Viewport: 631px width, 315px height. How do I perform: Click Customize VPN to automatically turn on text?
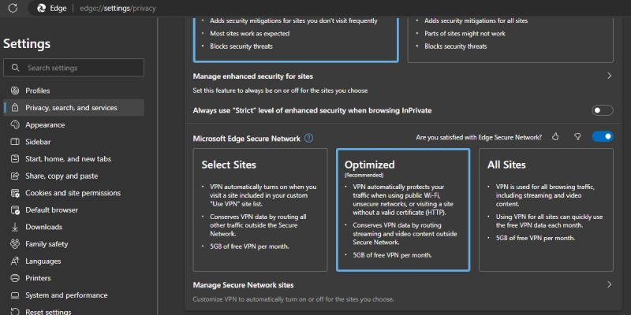293,299
